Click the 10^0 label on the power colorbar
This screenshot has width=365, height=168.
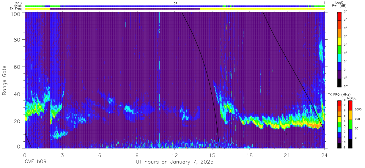[345, 77]
